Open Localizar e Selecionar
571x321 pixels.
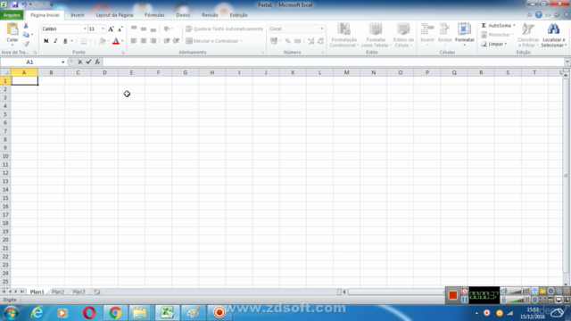(553, 35)
